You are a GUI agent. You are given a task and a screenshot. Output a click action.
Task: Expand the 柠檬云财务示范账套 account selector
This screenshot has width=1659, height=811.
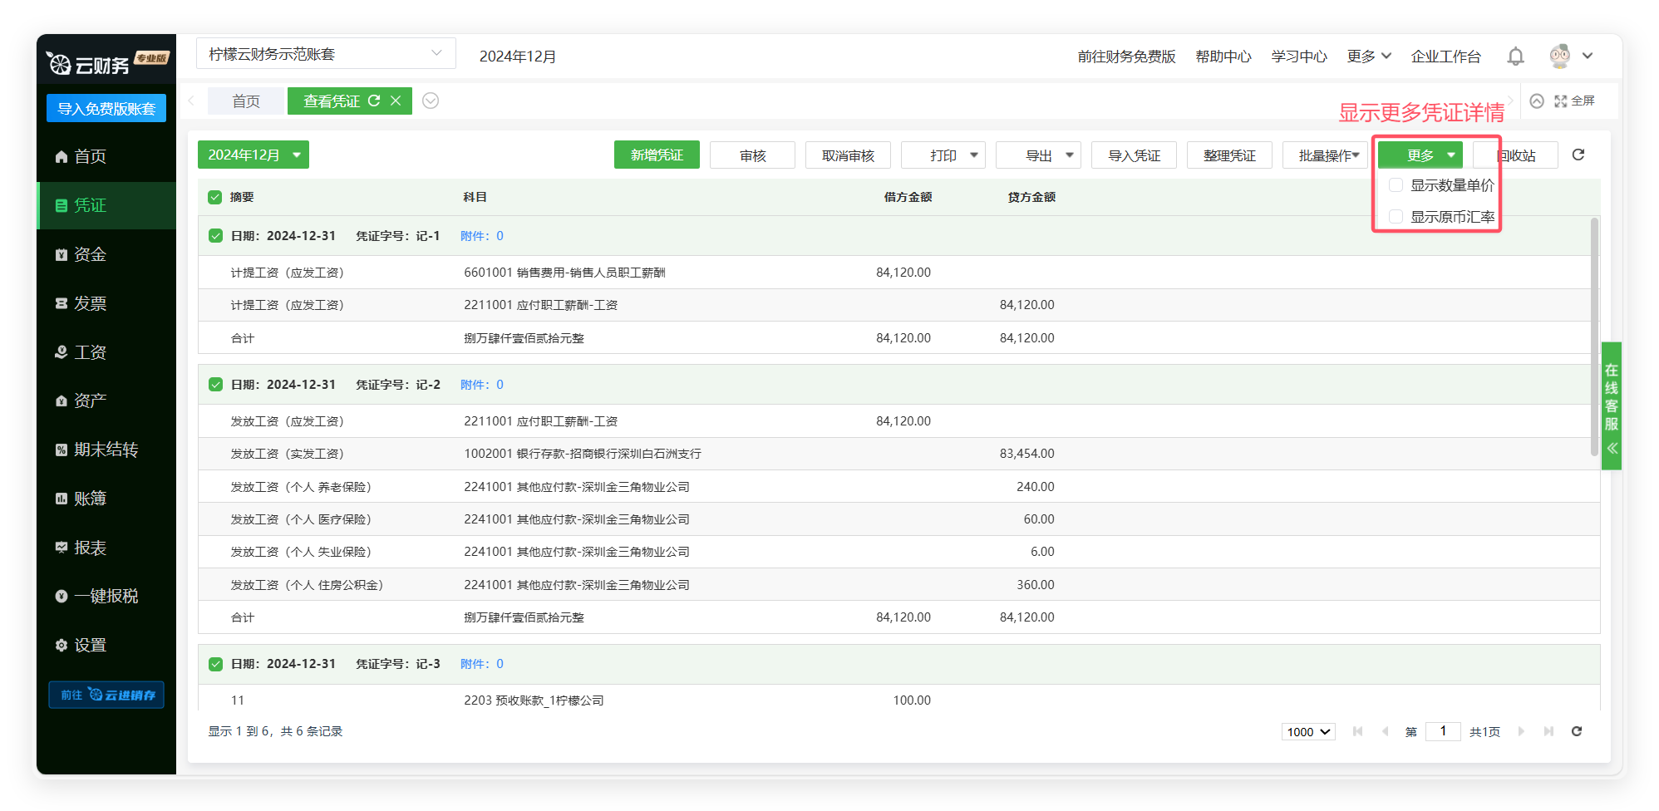point(326,54)
